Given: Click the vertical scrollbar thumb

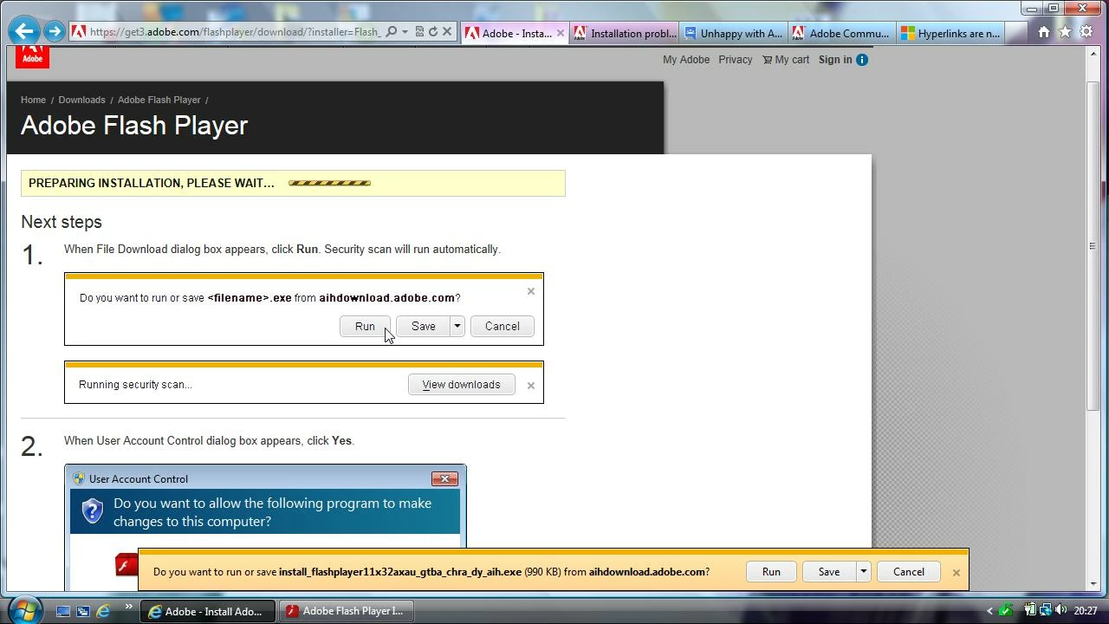Looking at the screenshot, I should click(x=1093, y=246).
